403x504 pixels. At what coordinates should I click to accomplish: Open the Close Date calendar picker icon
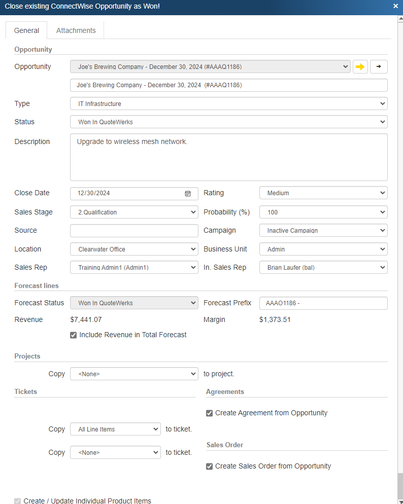(188, 194)
